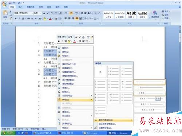
Task: Choose Copy from the context menu
Action: (75, 52)
